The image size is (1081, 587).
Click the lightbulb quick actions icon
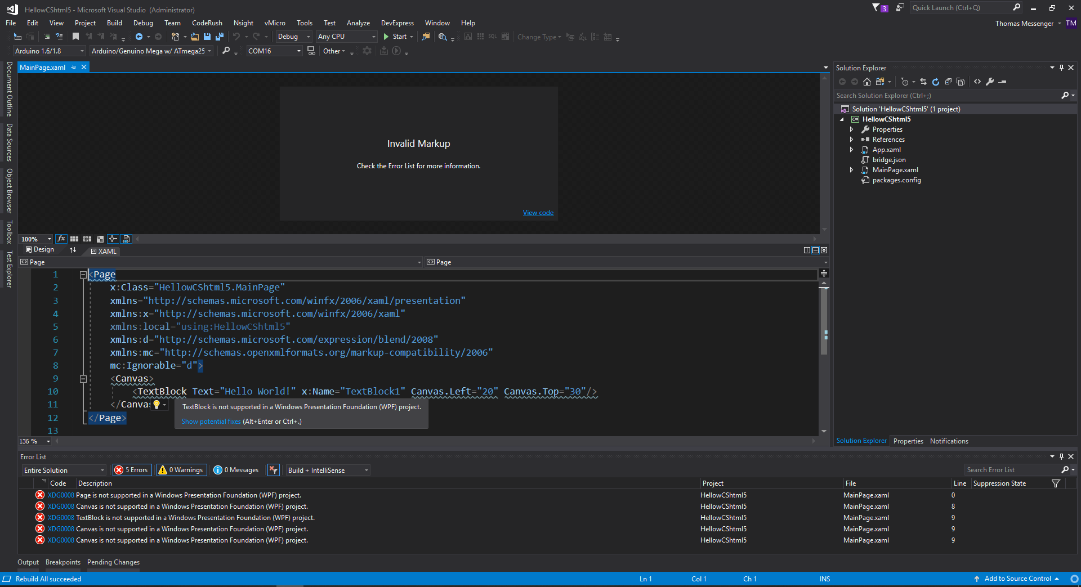point(157,405)
